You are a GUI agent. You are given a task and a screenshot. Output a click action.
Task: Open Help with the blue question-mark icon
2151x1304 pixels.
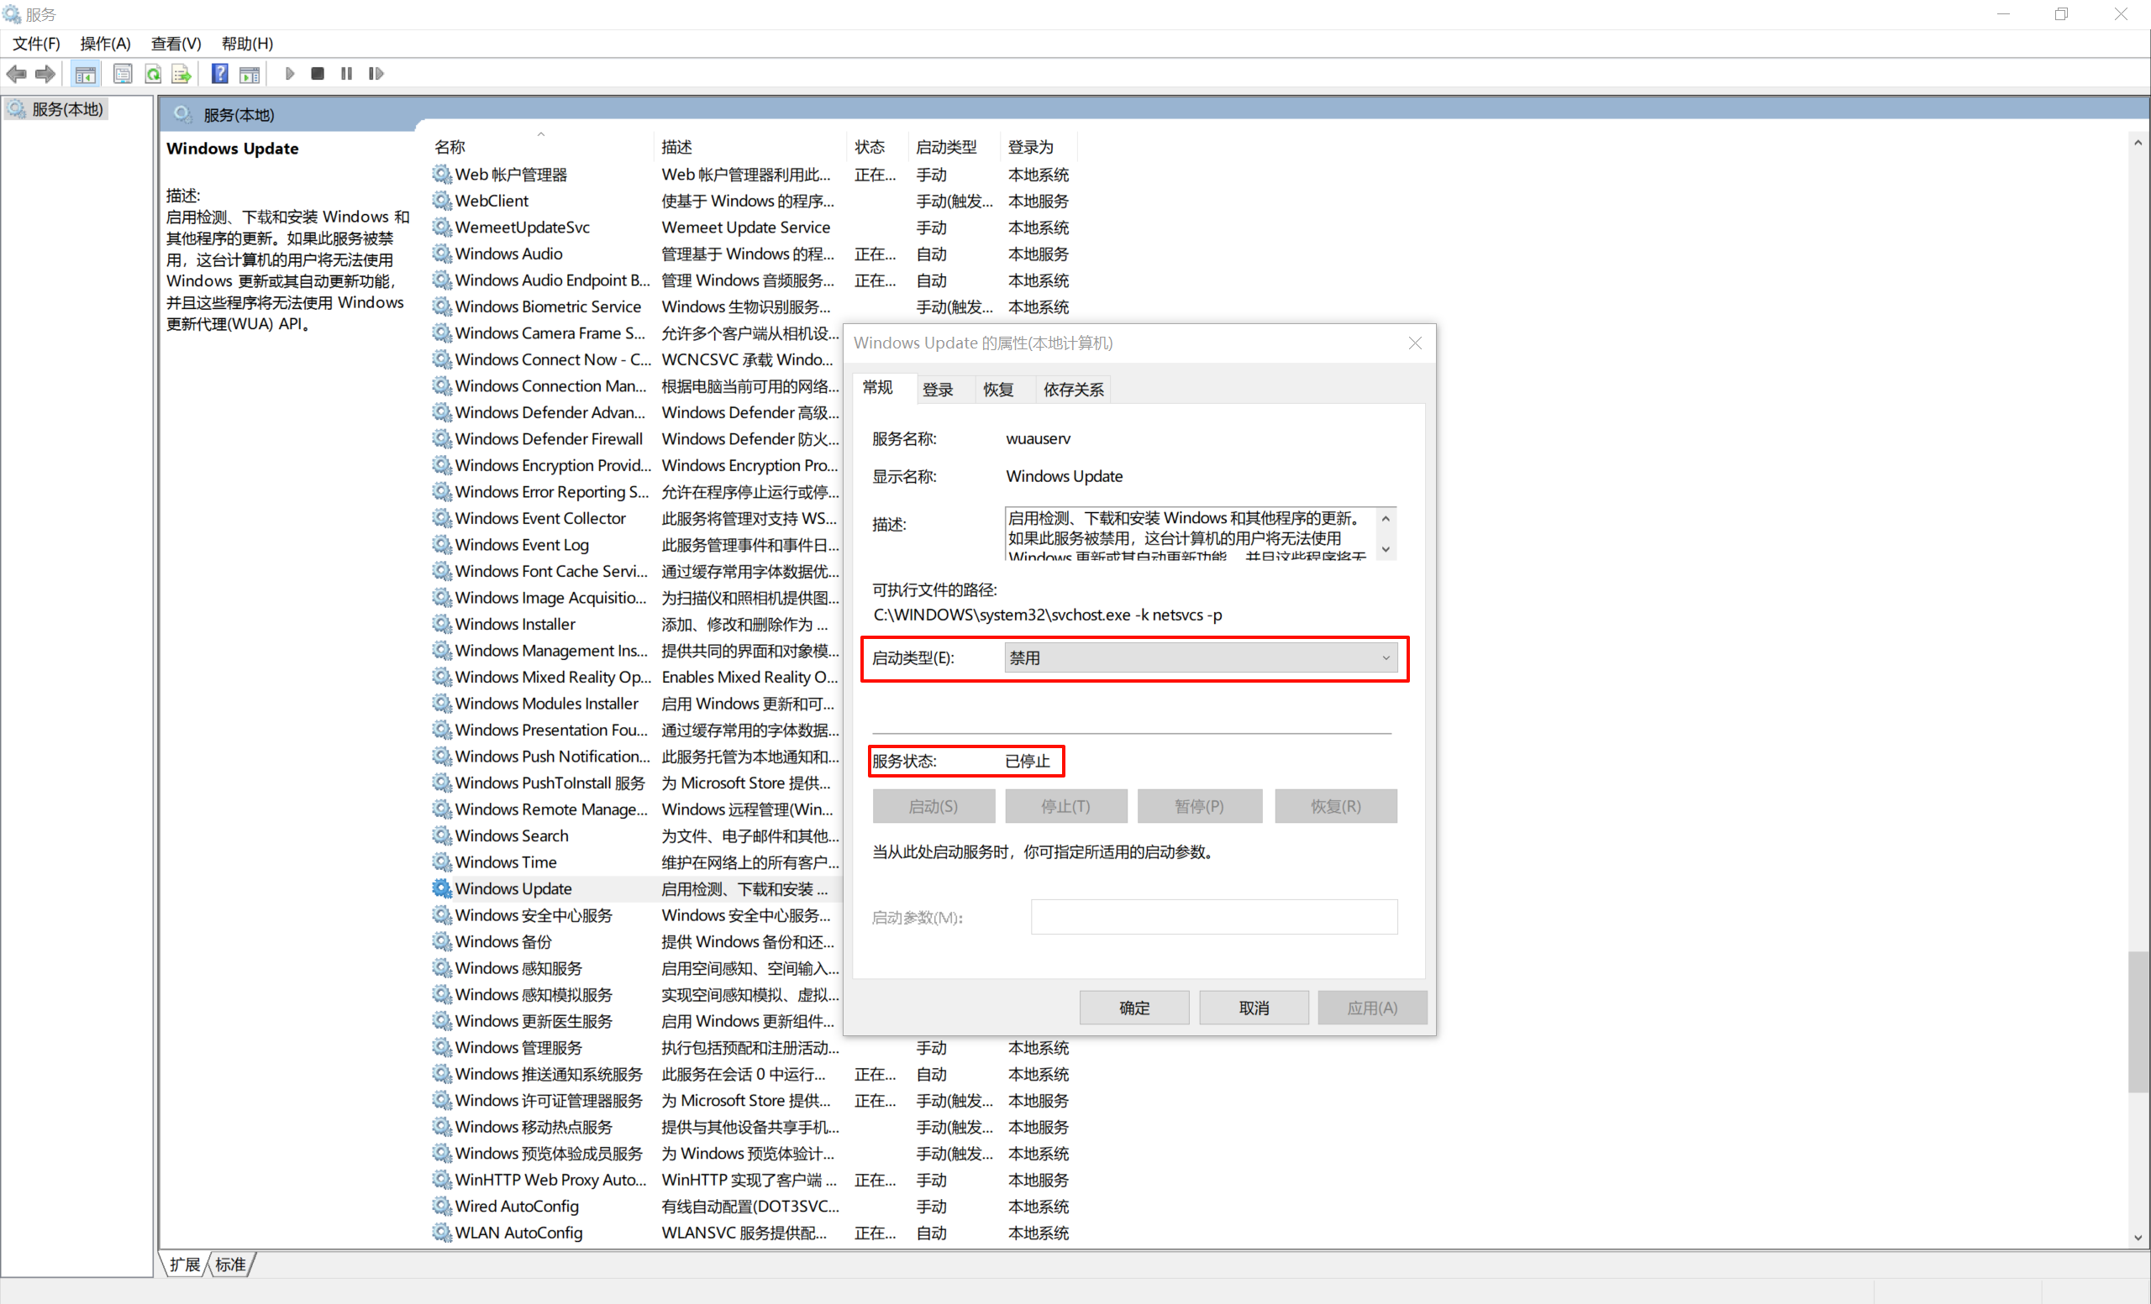click(x=220, y=74)
